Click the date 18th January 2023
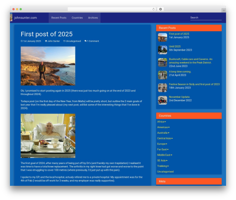Viewport: 236px width, 200px height. pyautogui.click(x=180, y=88)
